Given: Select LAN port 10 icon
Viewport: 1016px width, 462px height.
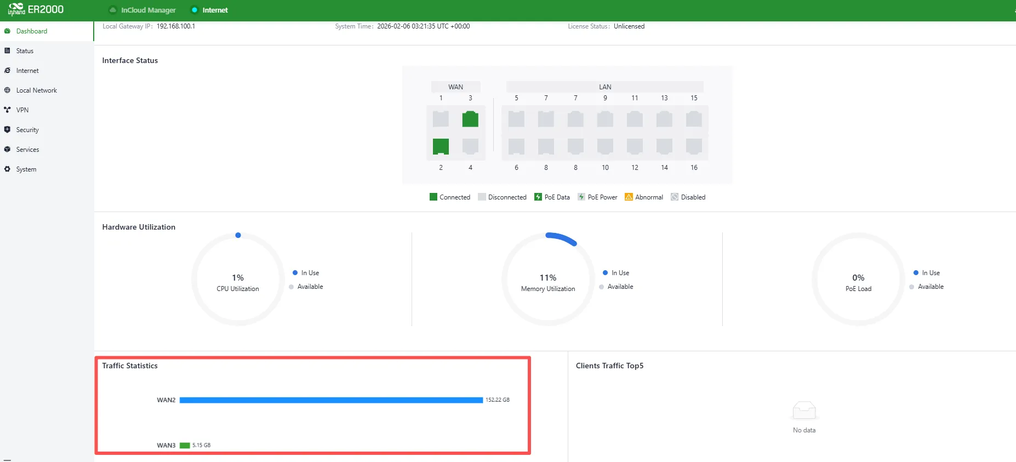Looking at the screenshot, I should [605, 146].
